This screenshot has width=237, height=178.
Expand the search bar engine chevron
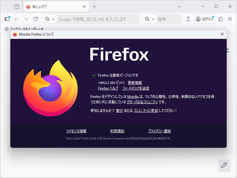point(153,19)
